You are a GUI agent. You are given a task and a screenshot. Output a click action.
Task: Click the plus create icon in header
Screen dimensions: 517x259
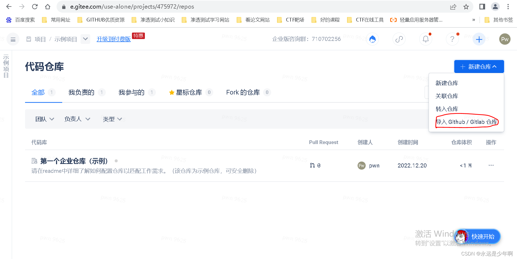pos(479,39)
